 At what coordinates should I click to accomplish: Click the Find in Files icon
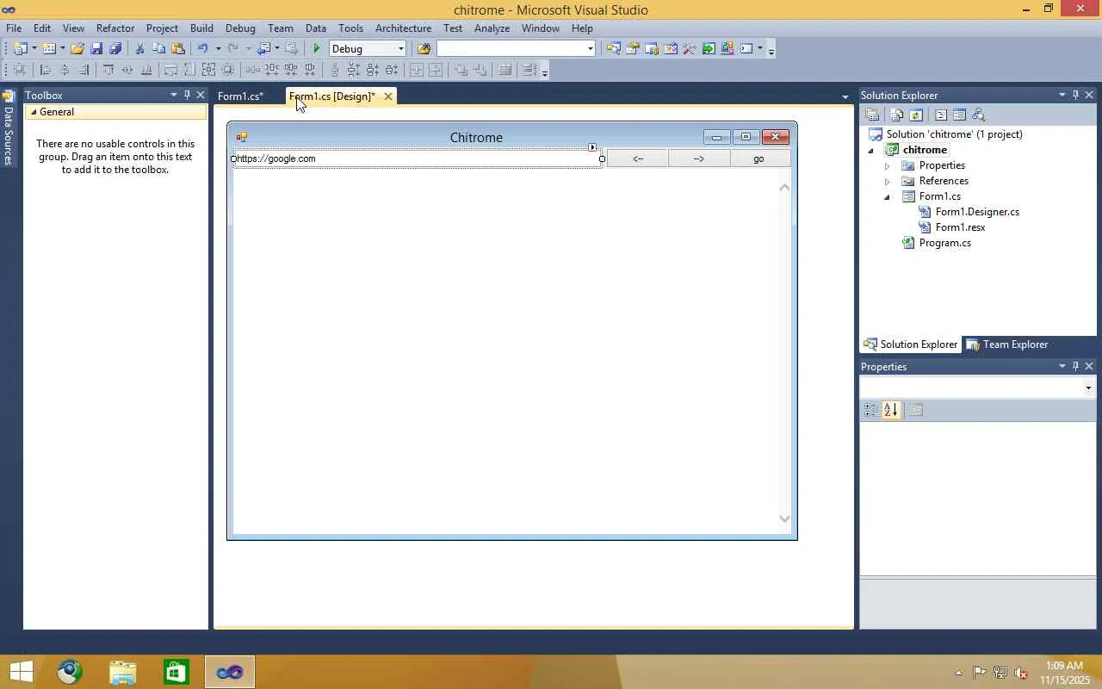pos(424,49)
